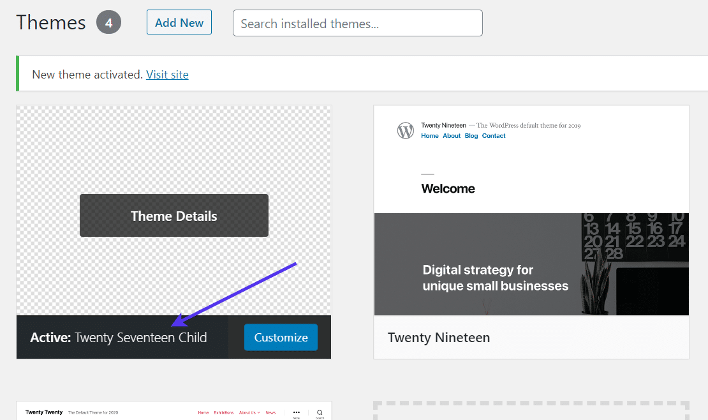This screenshot has width=708, height=420.
Task: Expand the About Us dropdown in Twenty Twenty nav
Action: (x=249, y=412)
